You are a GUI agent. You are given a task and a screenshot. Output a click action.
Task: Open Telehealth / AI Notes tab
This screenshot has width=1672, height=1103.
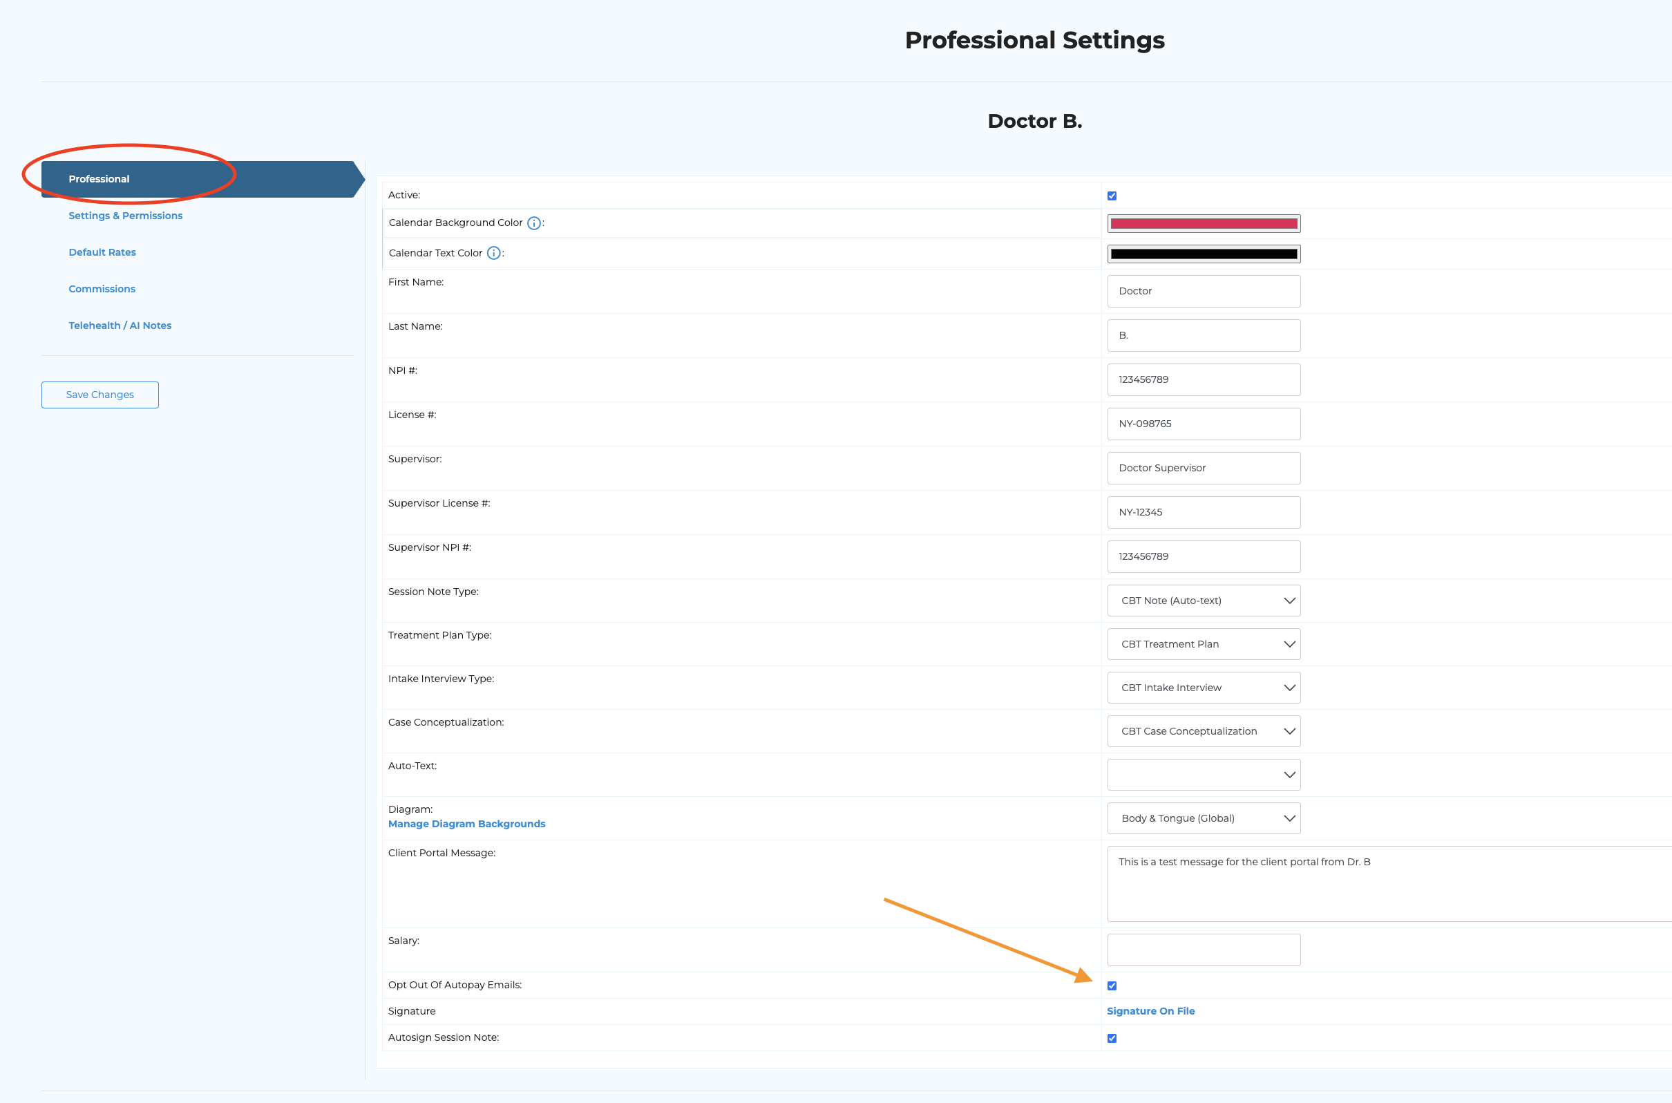coord(120,326)
